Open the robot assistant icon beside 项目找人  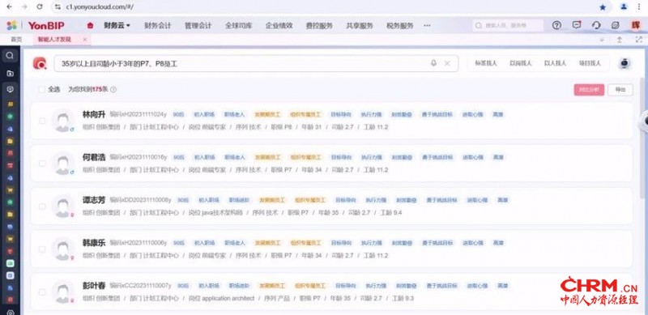[625, 64]
